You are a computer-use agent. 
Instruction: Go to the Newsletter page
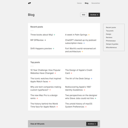tap(96, 3)
